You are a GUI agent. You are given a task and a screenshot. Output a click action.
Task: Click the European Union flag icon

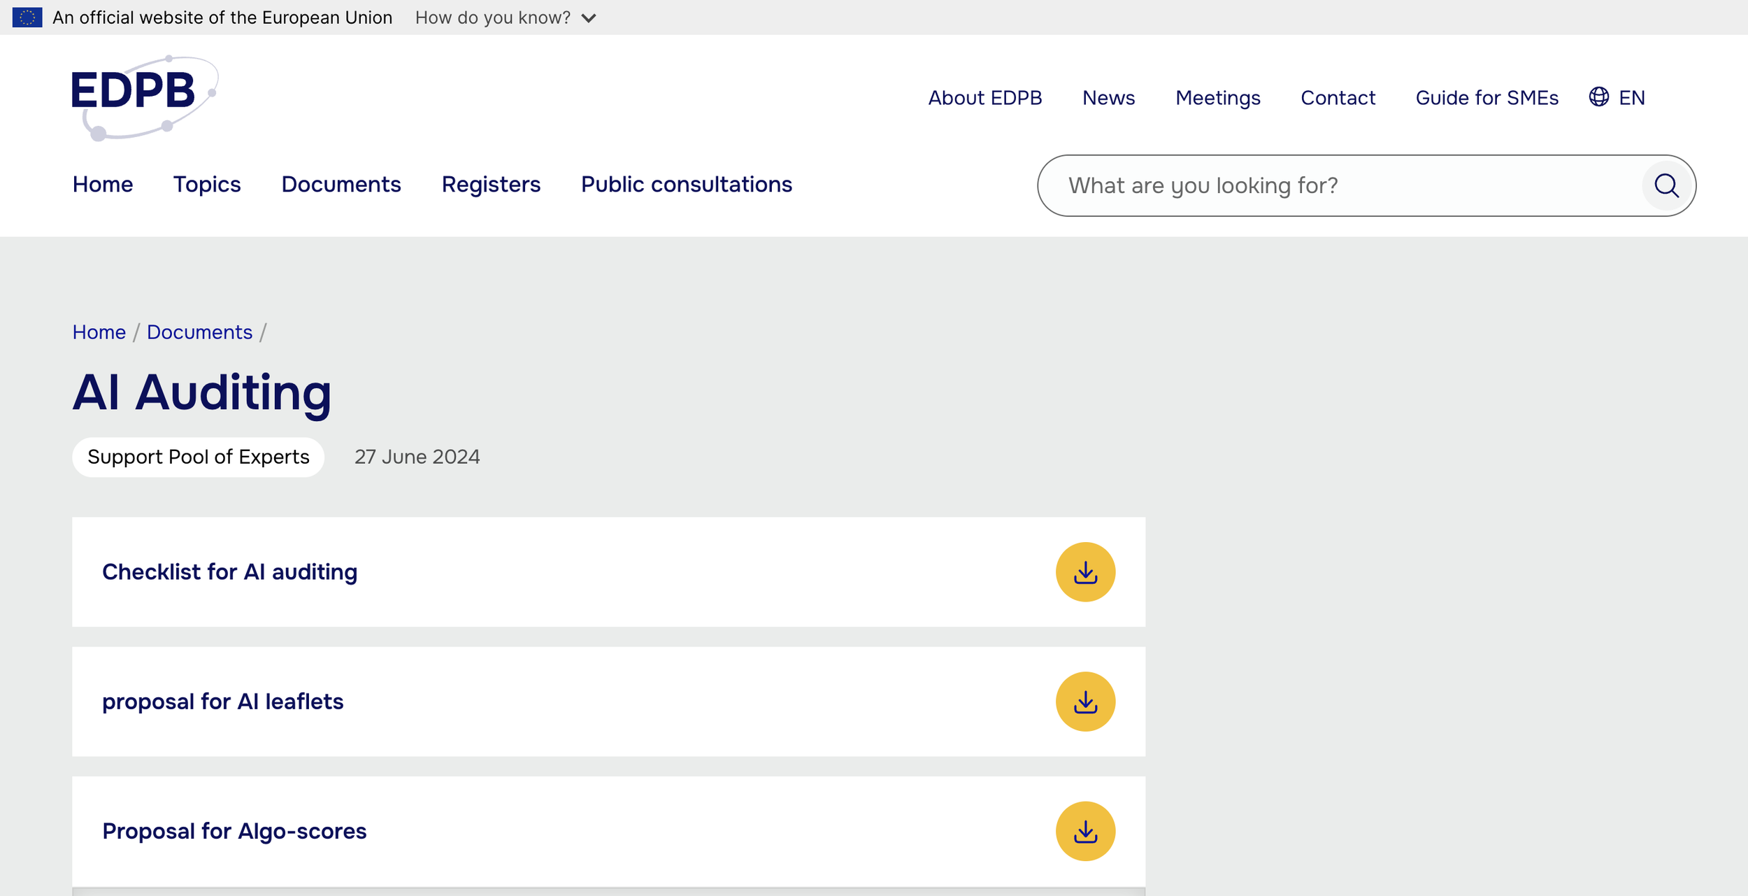(x=27, y=17)
